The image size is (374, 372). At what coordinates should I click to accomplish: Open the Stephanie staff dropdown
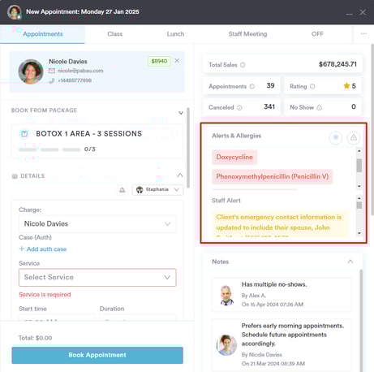coord(157,190)
